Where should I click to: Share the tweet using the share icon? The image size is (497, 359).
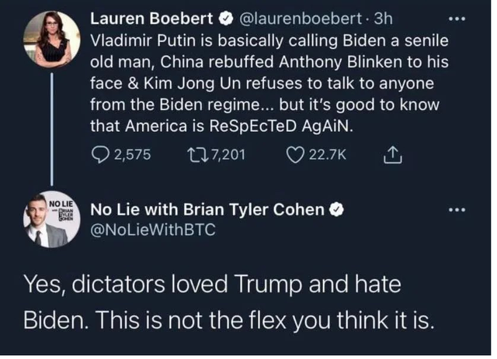click(x=391, y=154)
